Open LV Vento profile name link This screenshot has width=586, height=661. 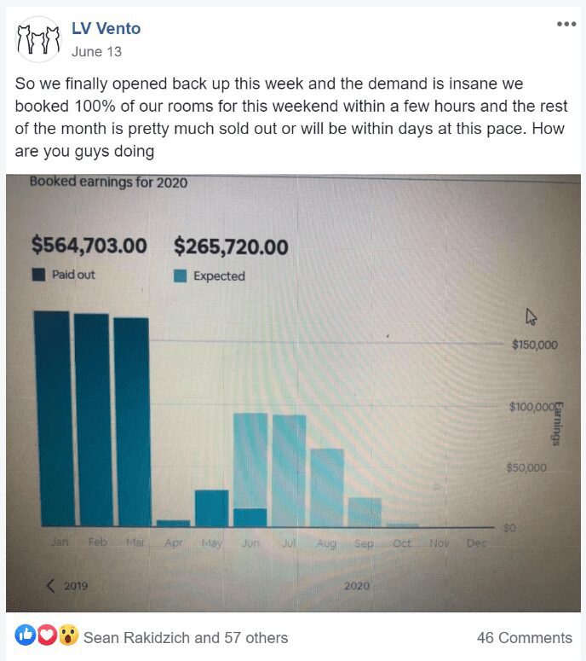[106, 28]
